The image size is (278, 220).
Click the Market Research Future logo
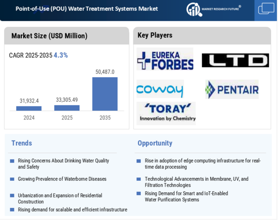coord(214,9)
